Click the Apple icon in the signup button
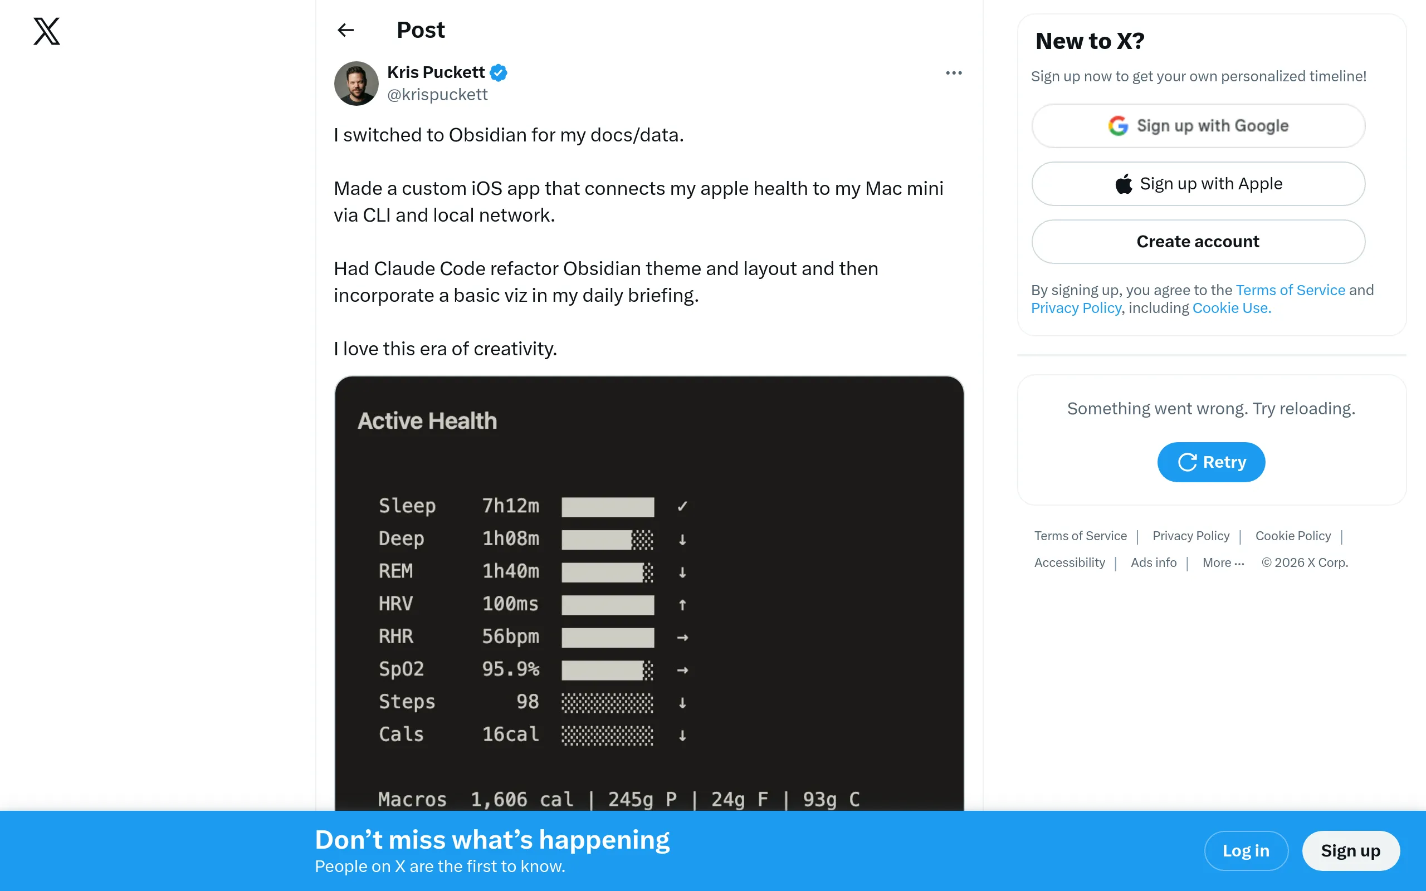Viewport: 1426px width, 891px height. pos(1124,183)
